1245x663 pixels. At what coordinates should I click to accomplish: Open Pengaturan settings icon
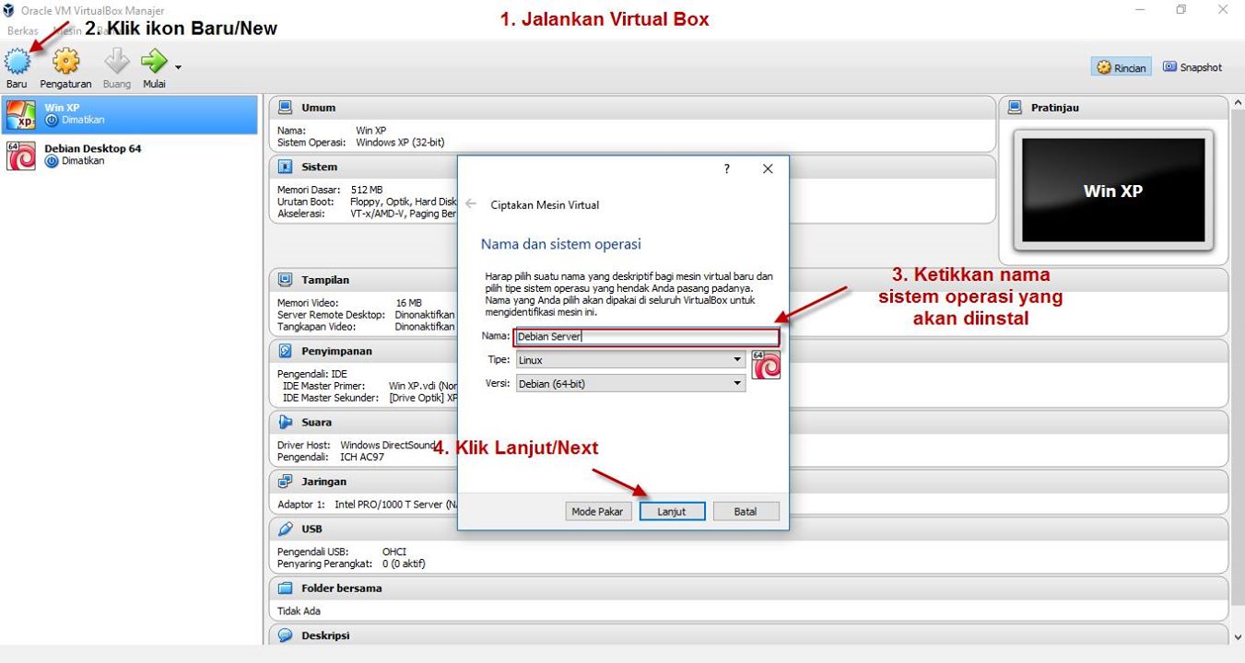click(x=65, y=62)
